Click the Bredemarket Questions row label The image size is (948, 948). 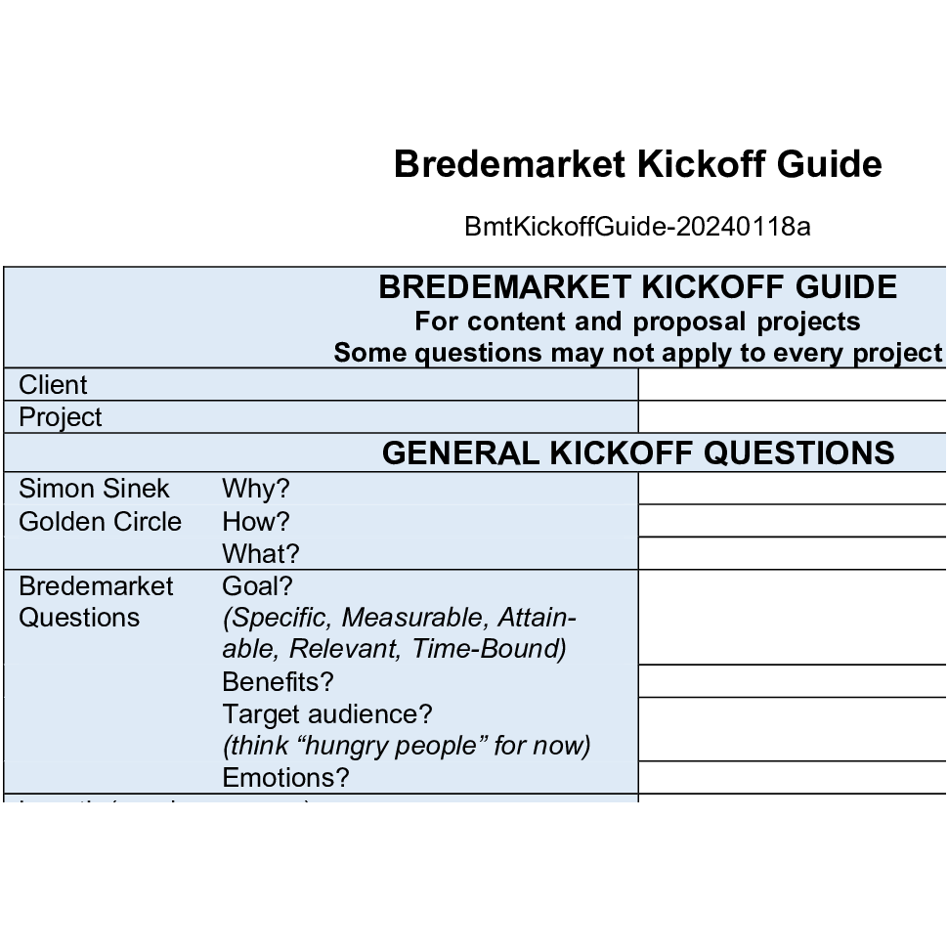96,602
